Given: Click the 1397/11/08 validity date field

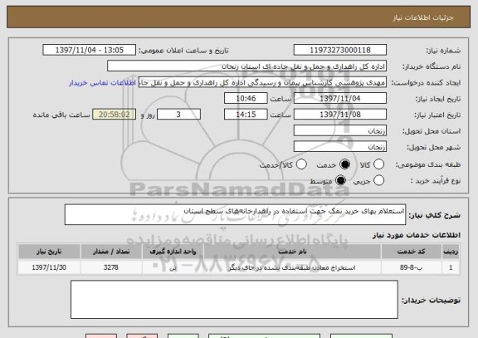Looking at the screenshot, I should [x=340, y=115].
